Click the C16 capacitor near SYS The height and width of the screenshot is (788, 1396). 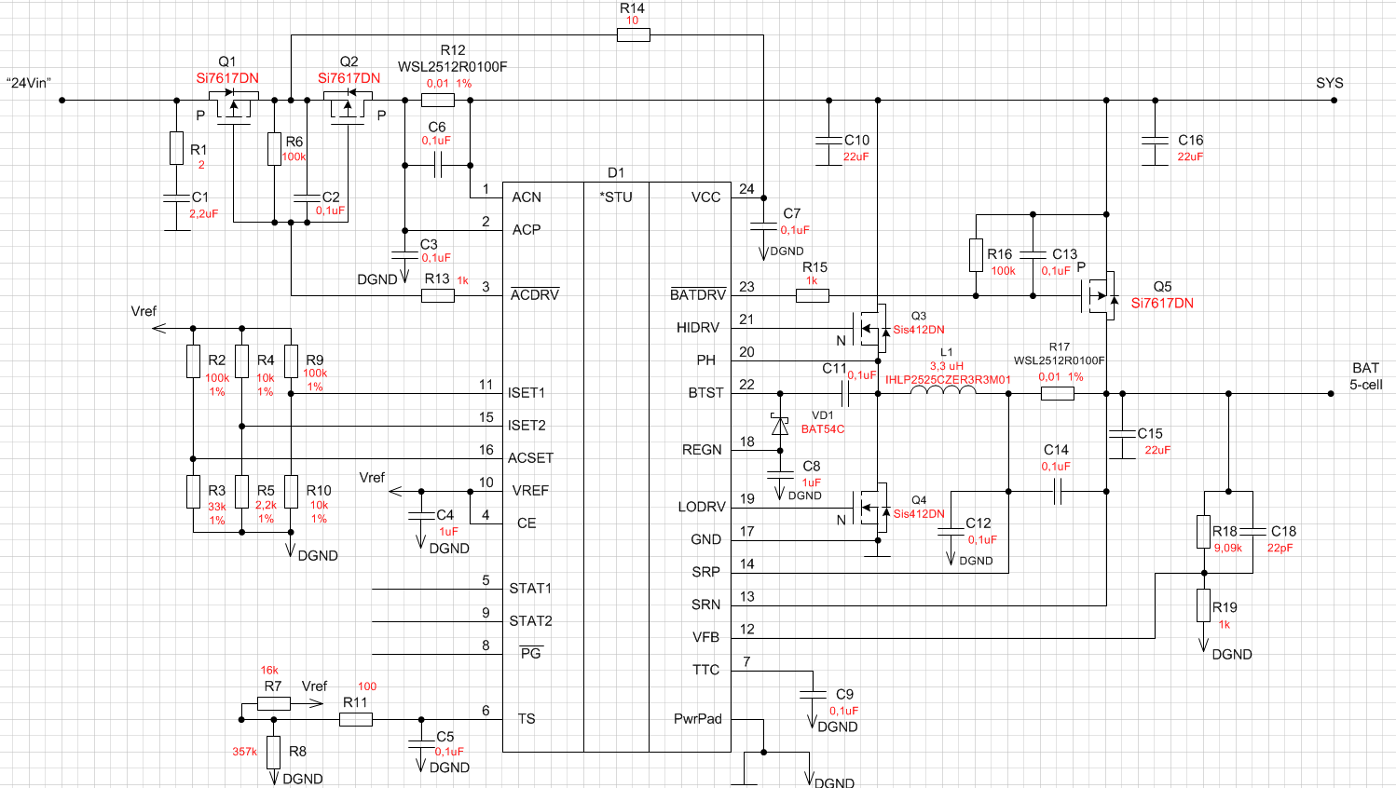point(1155,142)
